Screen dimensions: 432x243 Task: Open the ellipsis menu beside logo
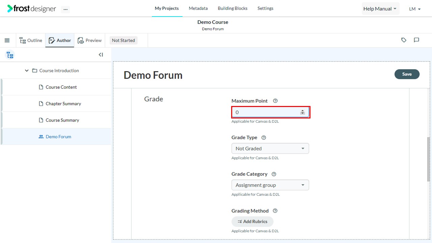point(65,9)
